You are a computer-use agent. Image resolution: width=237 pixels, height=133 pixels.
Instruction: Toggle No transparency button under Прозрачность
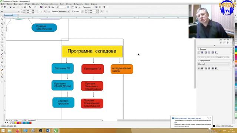[199, 68]
